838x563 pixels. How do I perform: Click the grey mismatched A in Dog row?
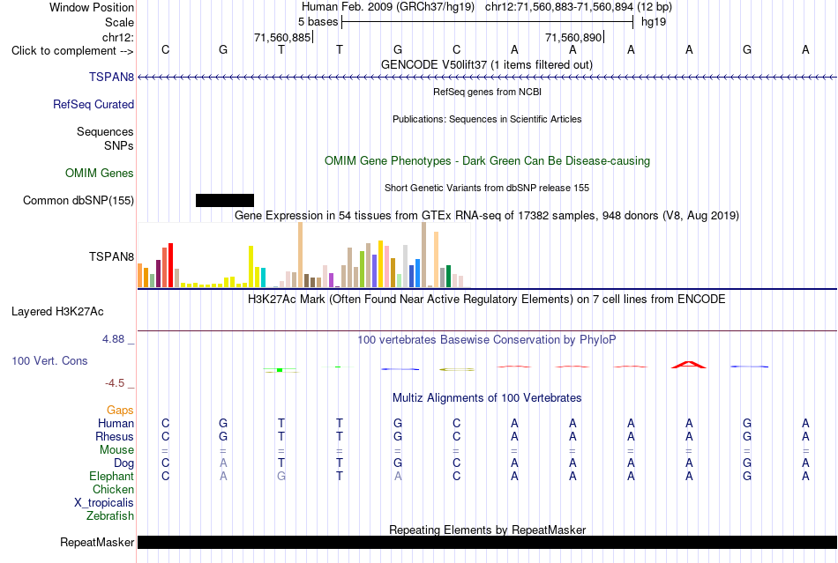coord(223,463)
